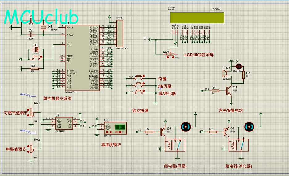Viewport: 289px width, 176px height.
Task: Select the U6 DHT11 sensor module
Action: click(115, 128)
